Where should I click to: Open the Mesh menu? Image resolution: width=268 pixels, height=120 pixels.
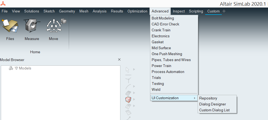(84, 11)
